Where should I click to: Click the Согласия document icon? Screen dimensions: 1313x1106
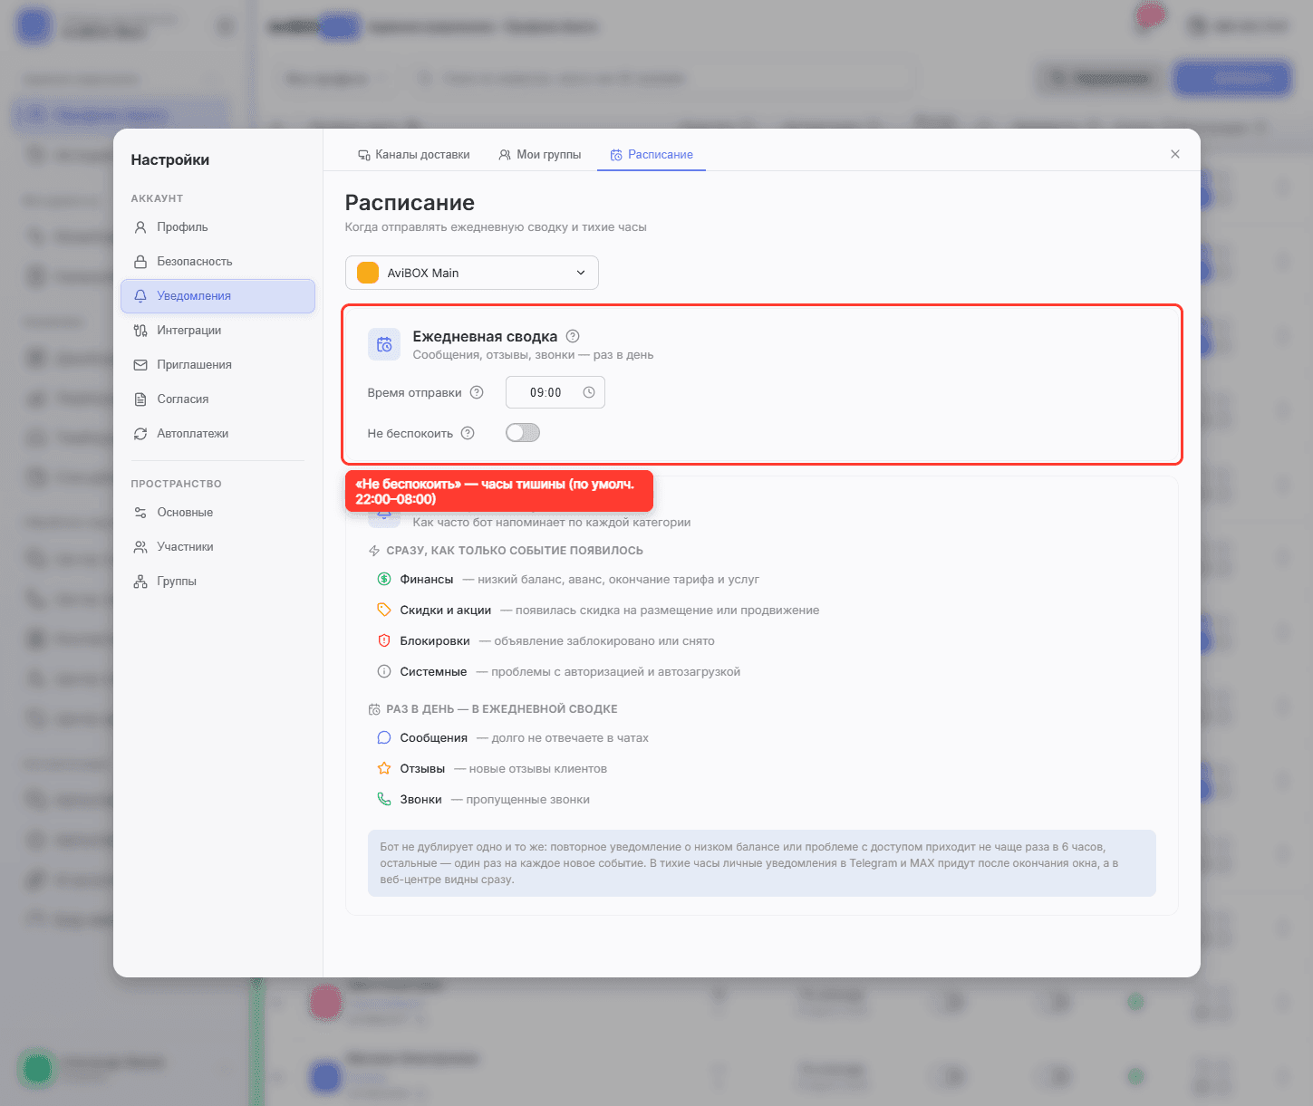140,399
